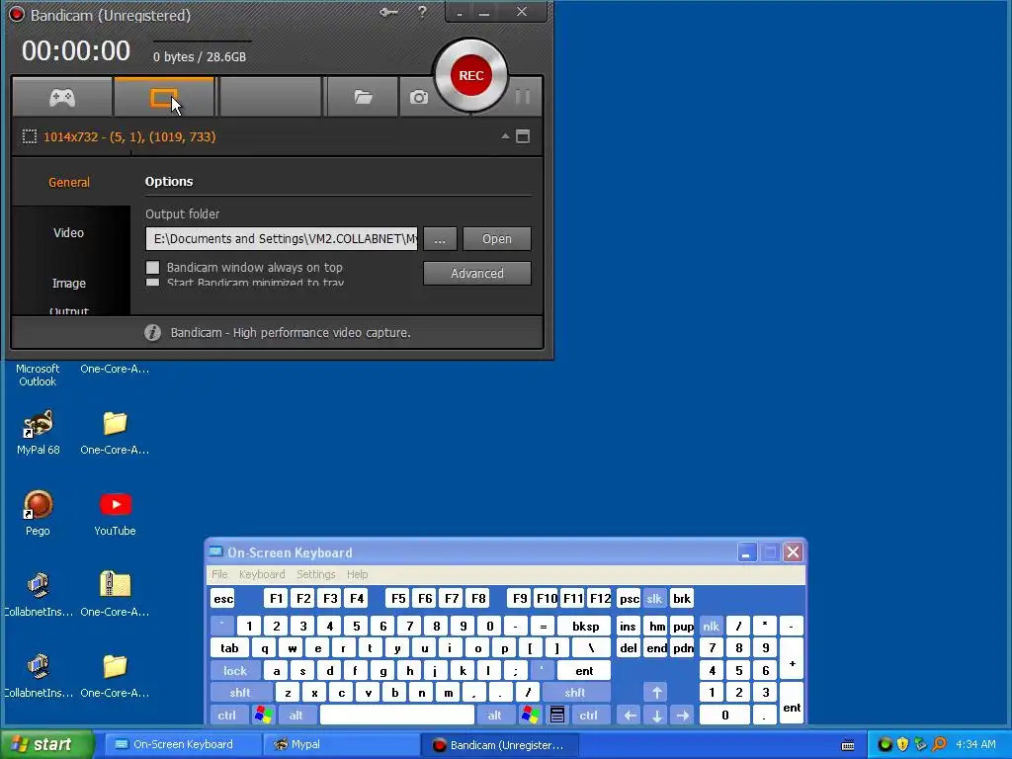This screenshot has width=1012, height=759.
Task: Click the Open output folder button
Action: click(x=497, y=239)
